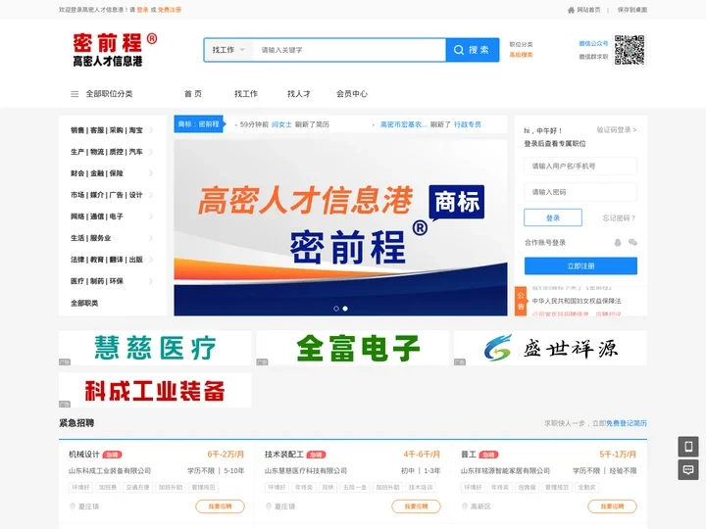706x529 pixels.
Task: Click 行政专员 job in ticker
Action: pyautogui.click(x=468, y=124)
